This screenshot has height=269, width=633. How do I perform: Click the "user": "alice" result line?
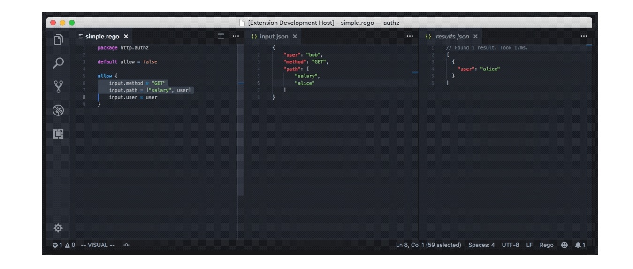[x=479, y=69]
